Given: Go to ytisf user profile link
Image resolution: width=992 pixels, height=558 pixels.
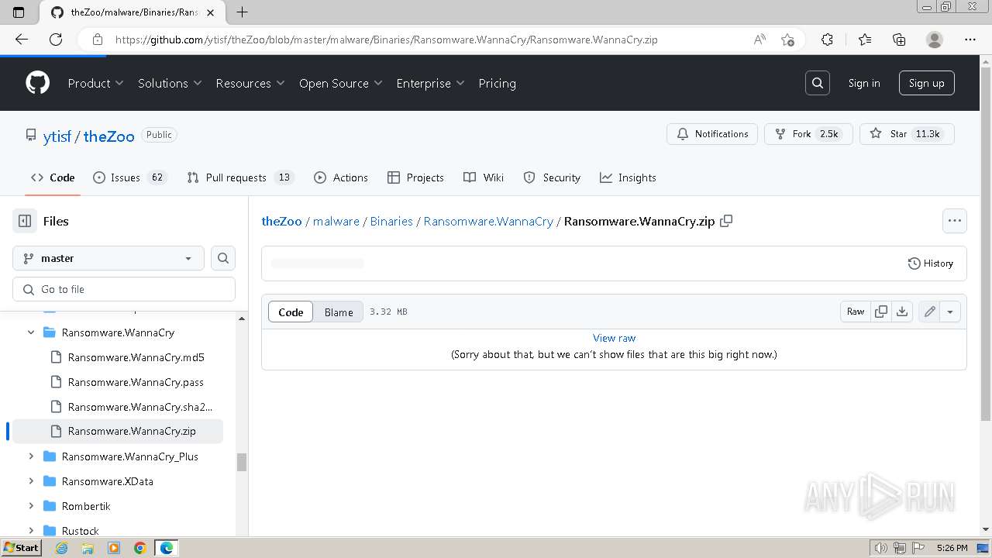Looking at the screenshot, I should (57, 136).
